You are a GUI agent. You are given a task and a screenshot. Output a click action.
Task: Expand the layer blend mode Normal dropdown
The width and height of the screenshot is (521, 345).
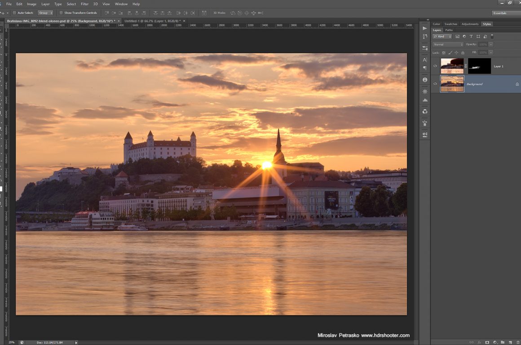448,44
